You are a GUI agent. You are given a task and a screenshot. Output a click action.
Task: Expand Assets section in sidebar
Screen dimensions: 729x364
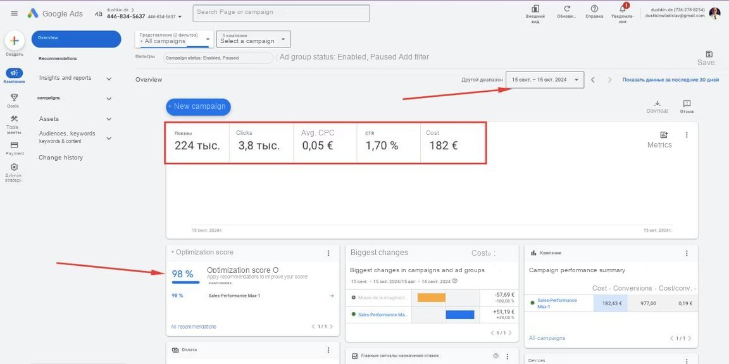tap(109, 119)
